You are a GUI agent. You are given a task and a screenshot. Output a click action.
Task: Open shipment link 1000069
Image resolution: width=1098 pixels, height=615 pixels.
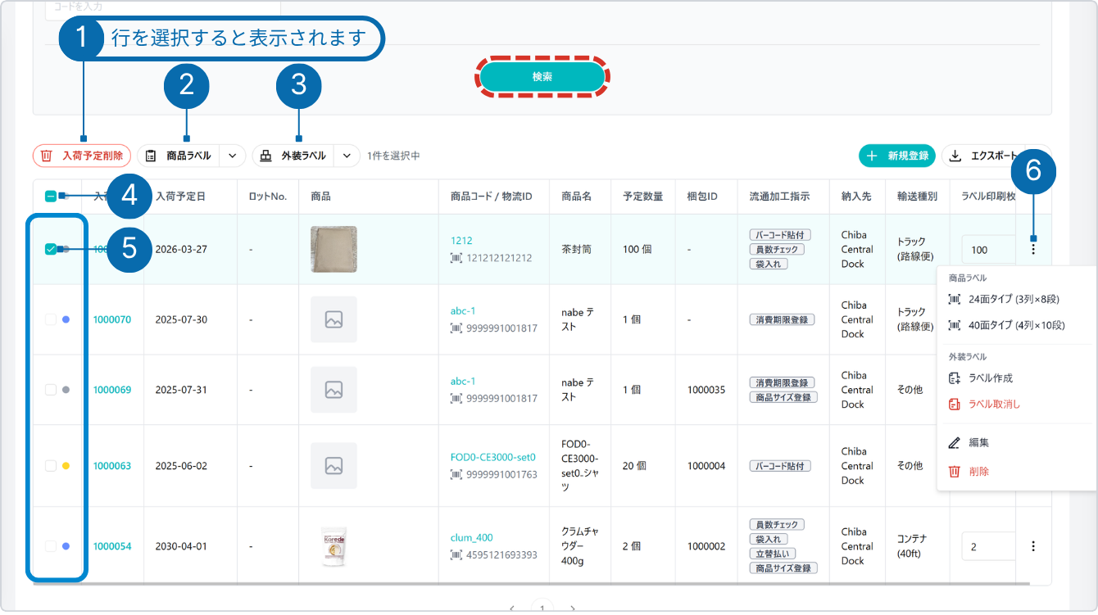111,390
